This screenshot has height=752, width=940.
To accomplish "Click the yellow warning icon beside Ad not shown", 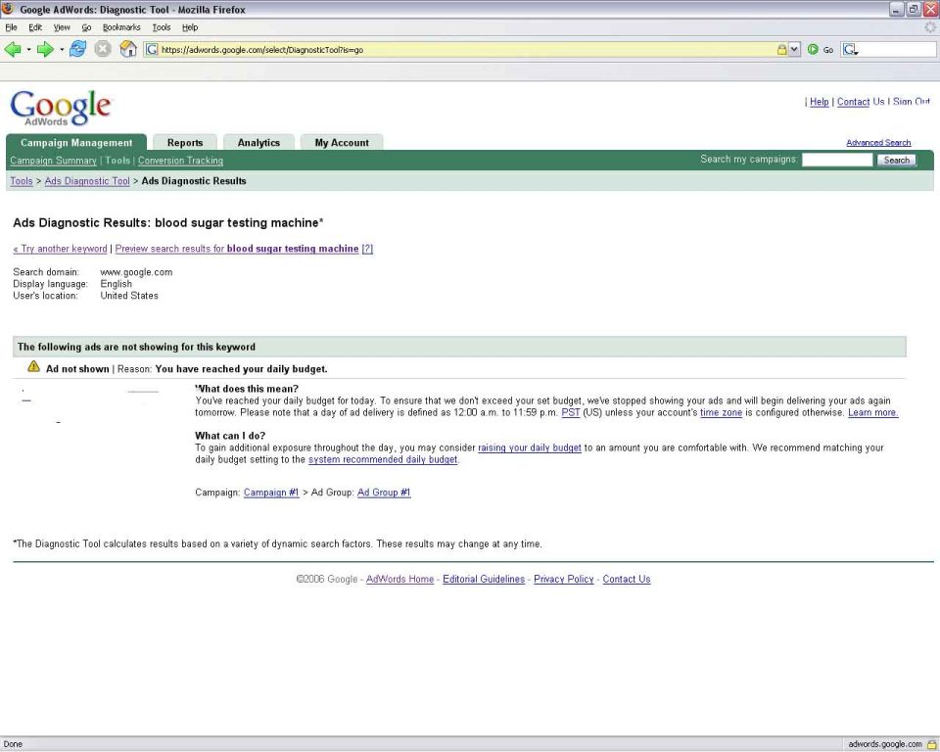I will coord(33,366).
